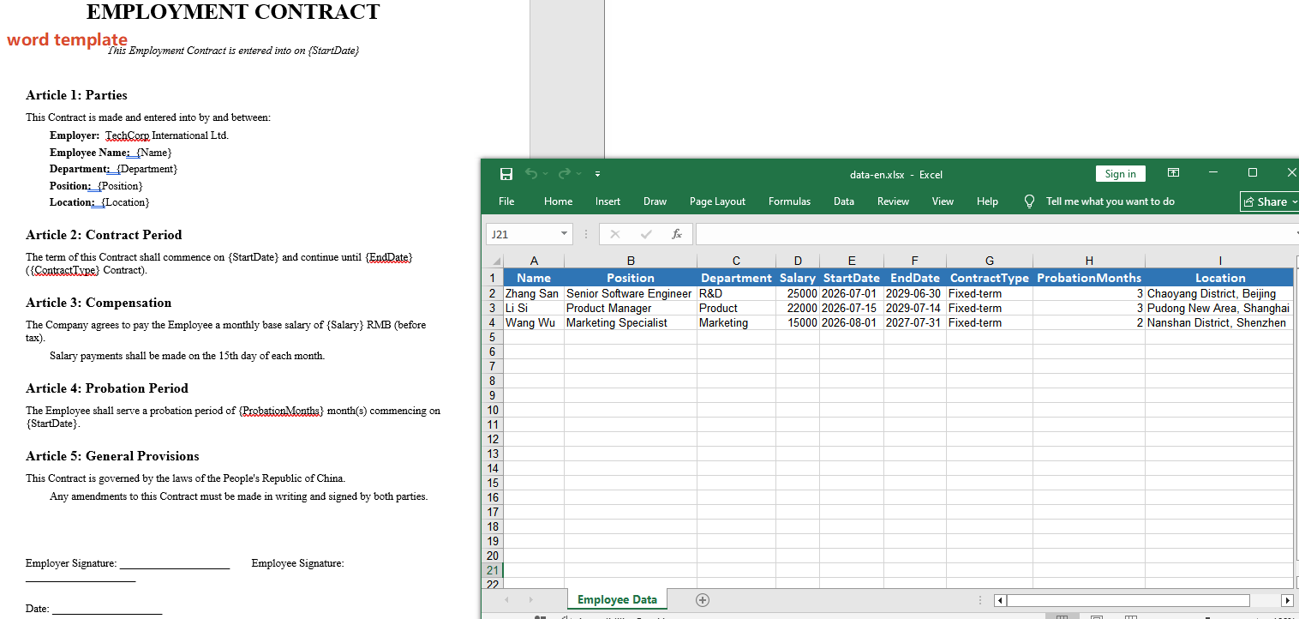Screen dimensions: 1299x619
Task: Select column H header
Action: point(1089,261)
